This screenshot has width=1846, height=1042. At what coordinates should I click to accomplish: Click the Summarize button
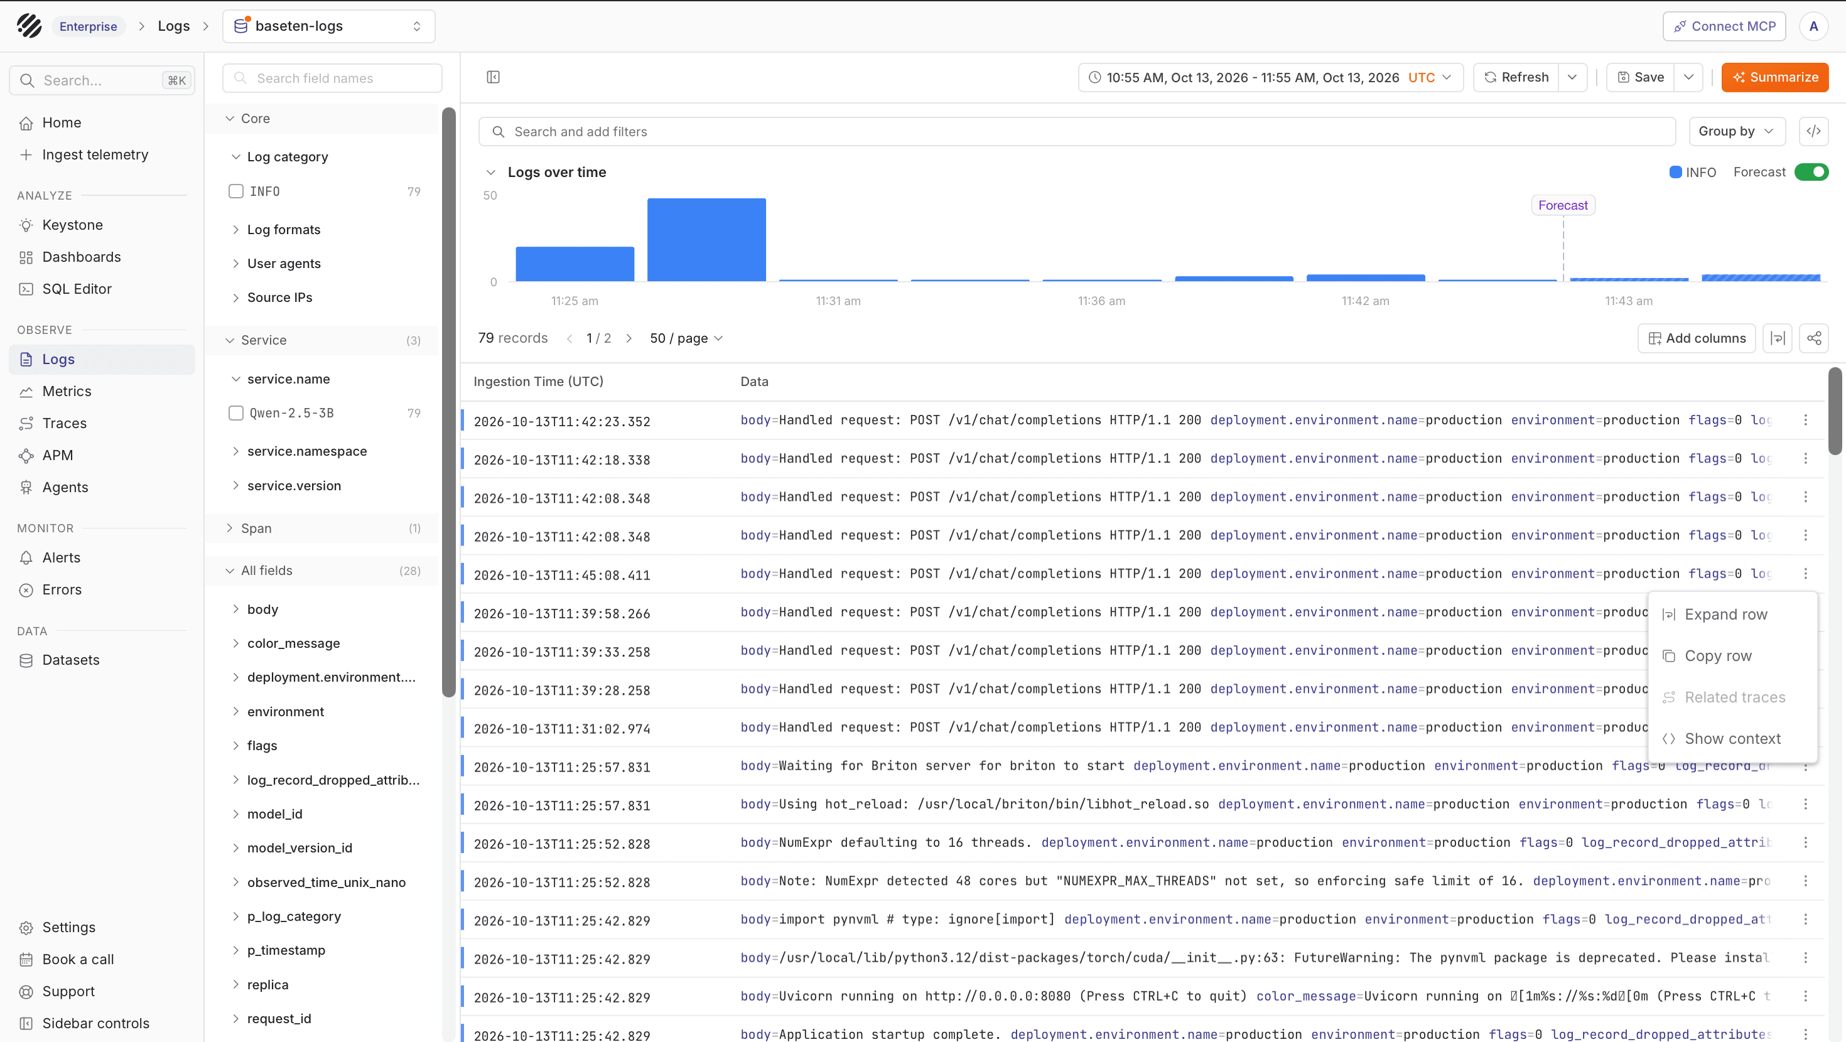coord(1774,77)
